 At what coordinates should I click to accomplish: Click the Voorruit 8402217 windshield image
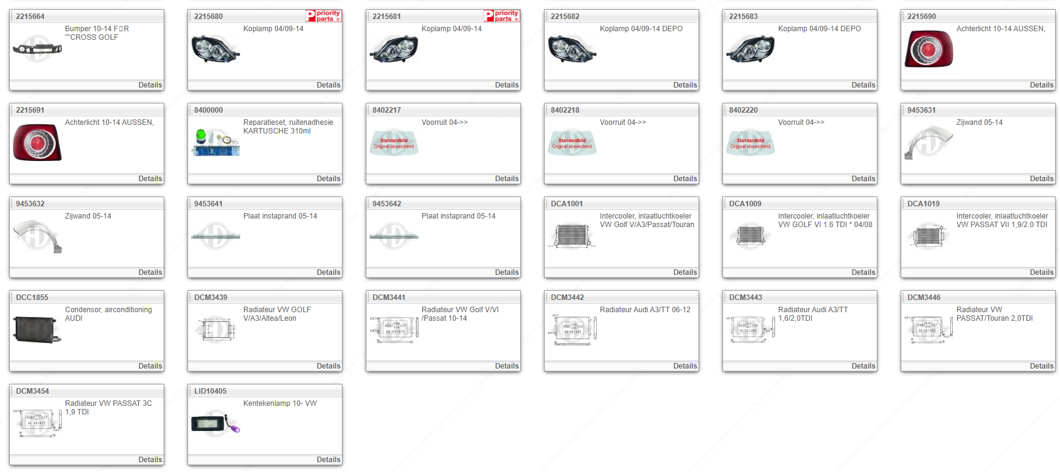[x=393, y=143]
